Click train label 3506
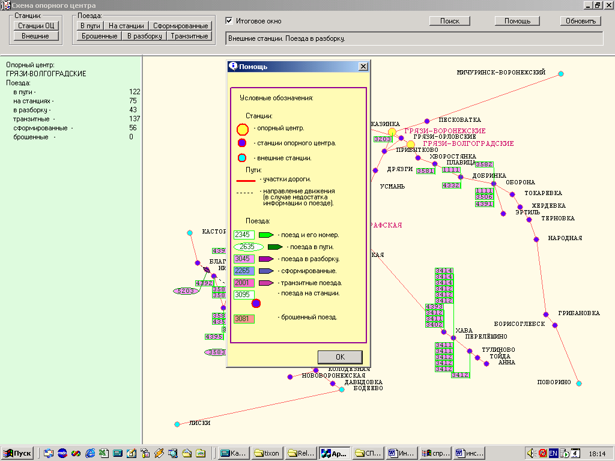The width and height of the screenshot is (615, 461). pos(485,197)
